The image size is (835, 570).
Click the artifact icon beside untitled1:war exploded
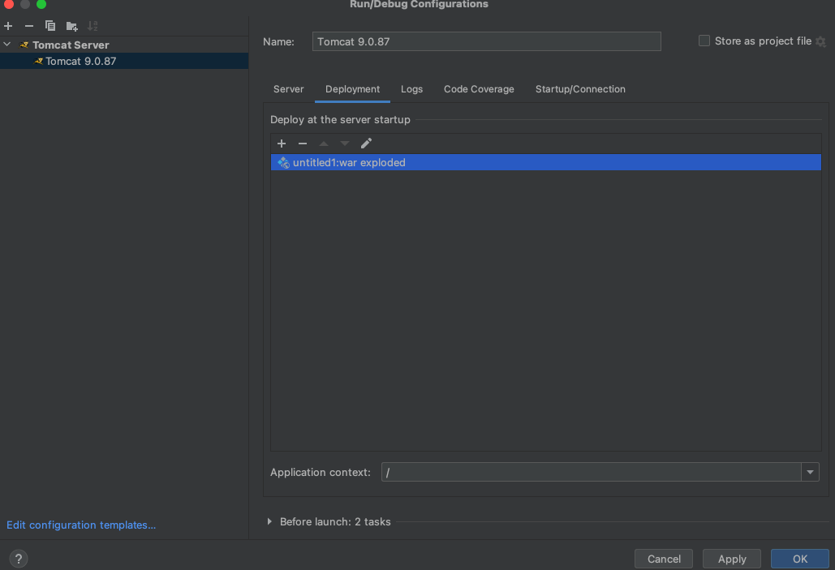283,163
